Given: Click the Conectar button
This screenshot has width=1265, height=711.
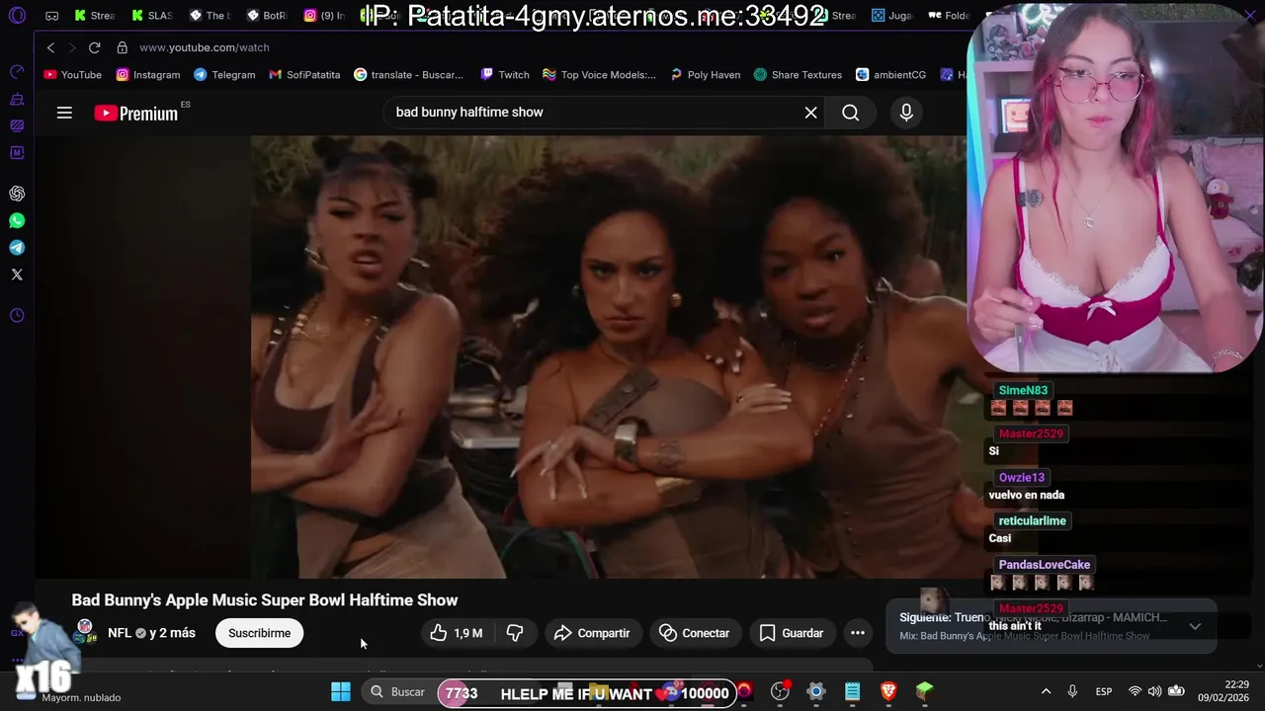Looking at the screenshot, I should 694,633.
